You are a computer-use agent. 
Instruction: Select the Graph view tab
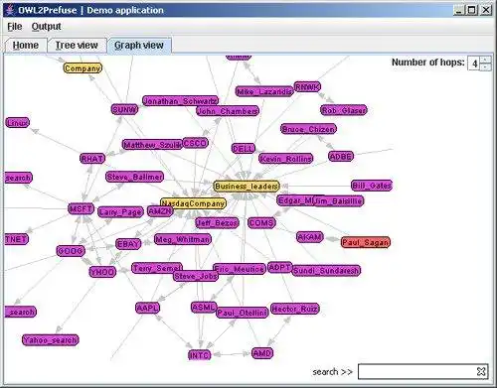(x=139, y=46)
